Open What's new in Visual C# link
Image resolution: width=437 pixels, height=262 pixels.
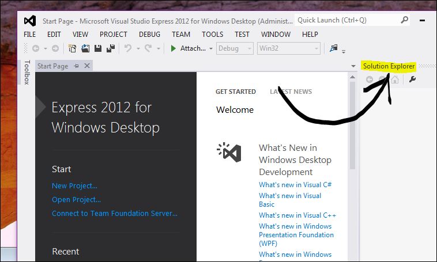(295, 185)
